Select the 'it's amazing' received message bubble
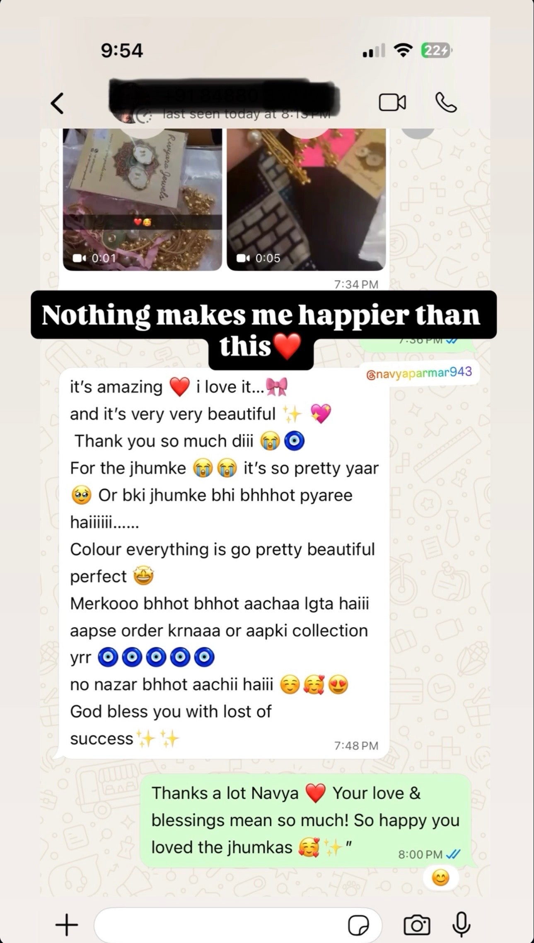This screenshot has height=943, width=534. [x=224, y=563]
